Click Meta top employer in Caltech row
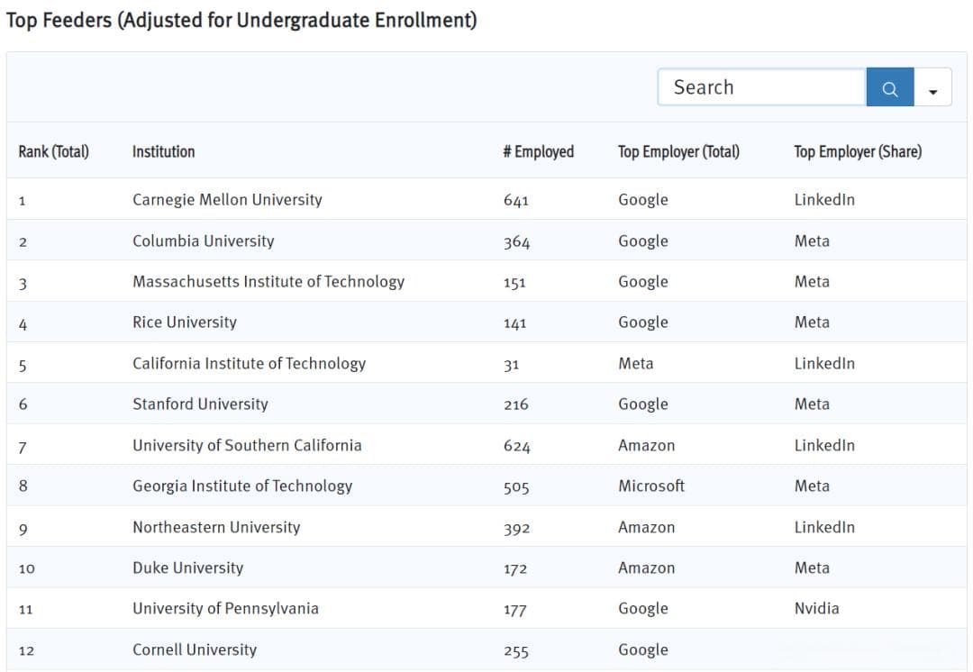The height and width of the screenshot is (672, 973). click(635, 364)
